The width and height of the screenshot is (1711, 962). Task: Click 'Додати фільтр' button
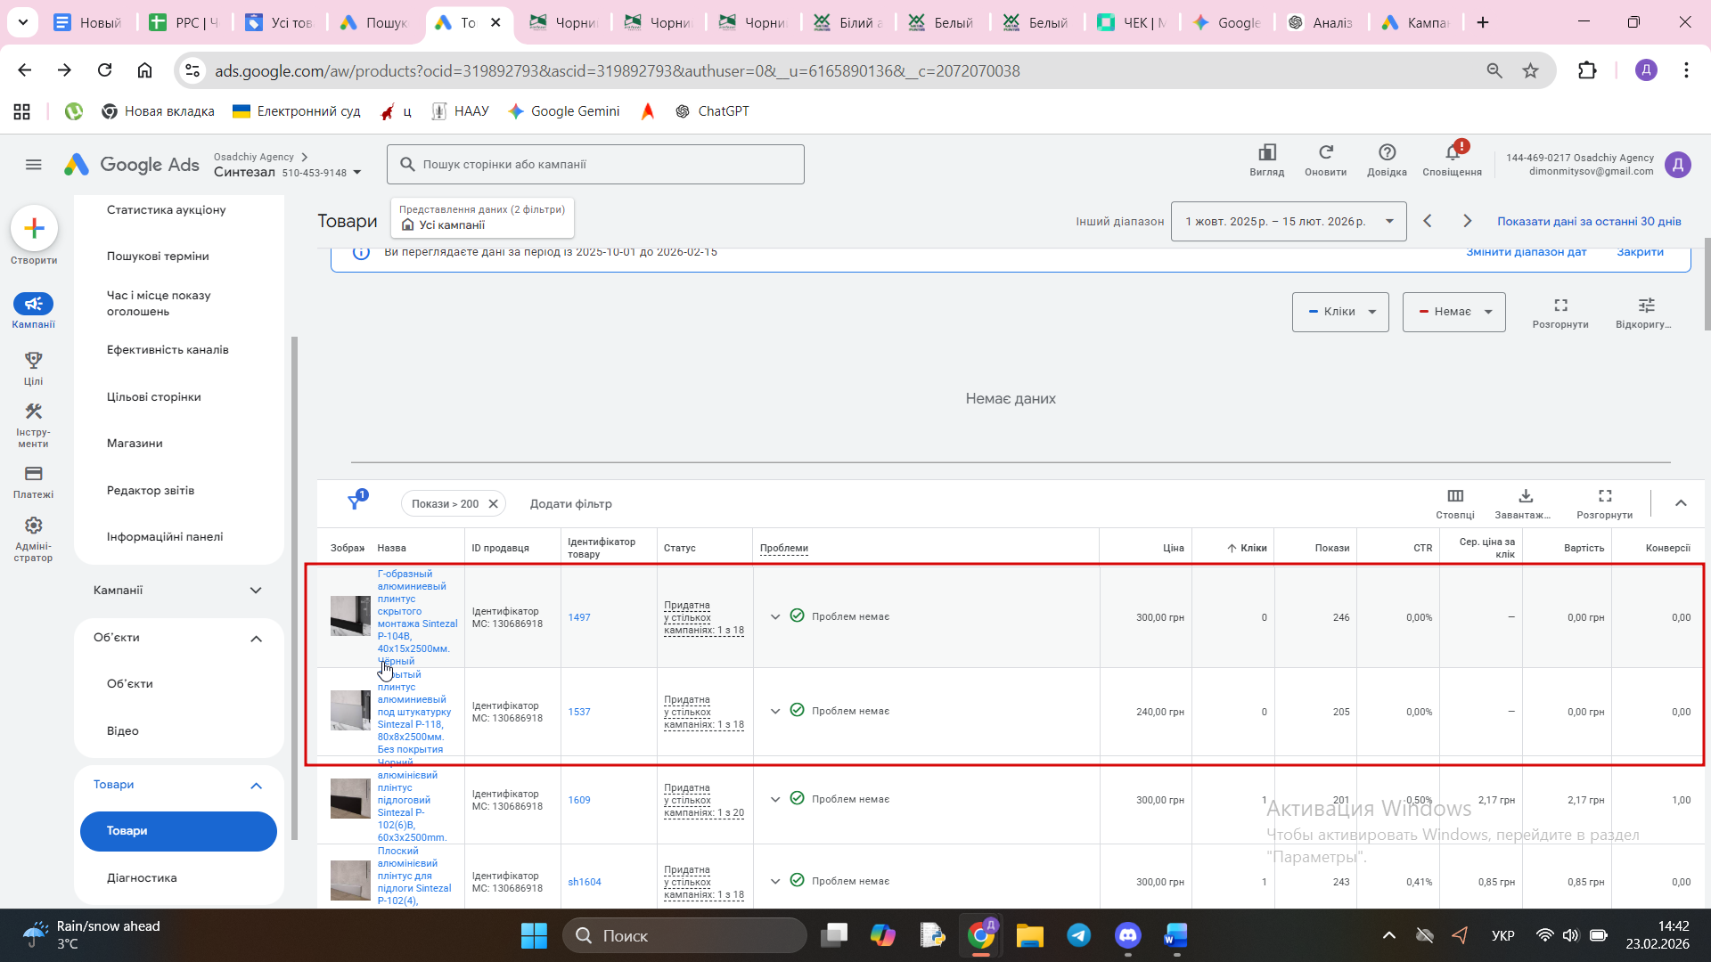(570, 504)
